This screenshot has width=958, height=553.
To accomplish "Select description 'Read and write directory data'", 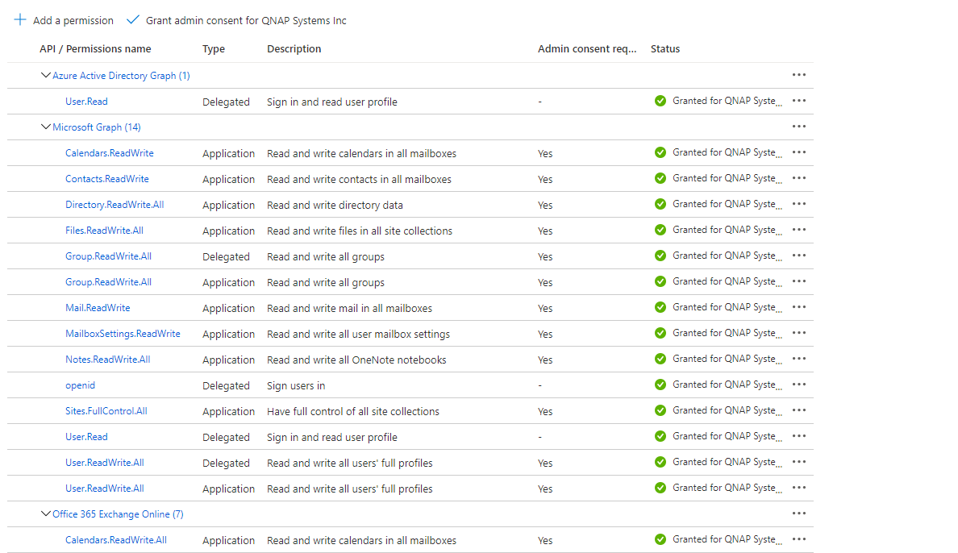I will [x=335, y=206].
